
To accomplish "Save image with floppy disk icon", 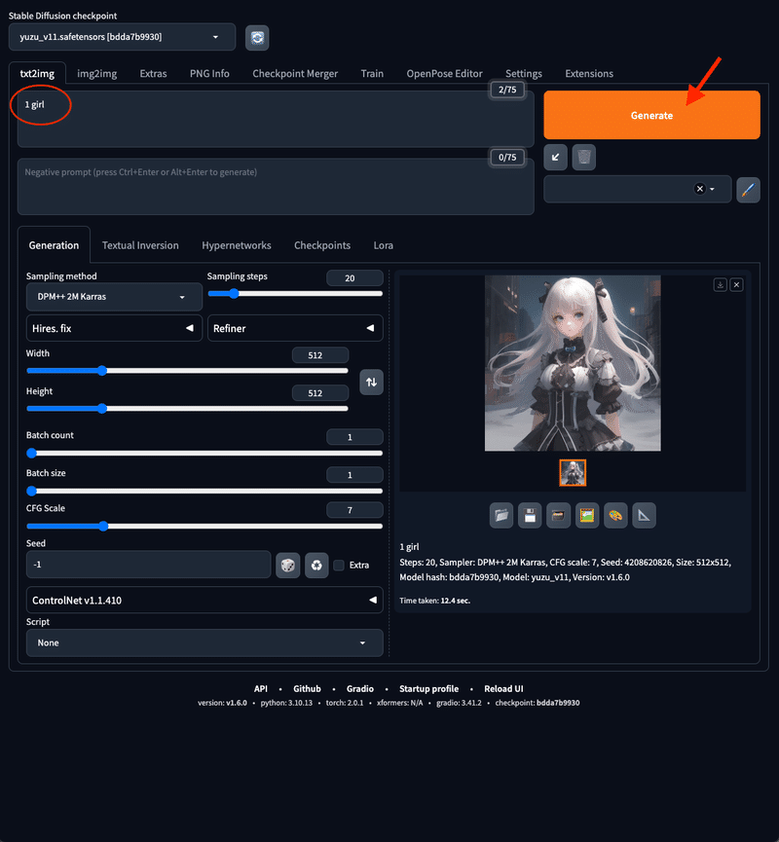I will (530, 516).
